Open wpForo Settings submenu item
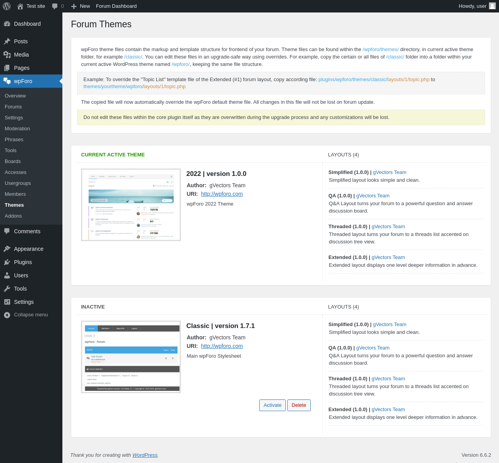Viewport: 499px width, 463px height. (x=14, y=118)
